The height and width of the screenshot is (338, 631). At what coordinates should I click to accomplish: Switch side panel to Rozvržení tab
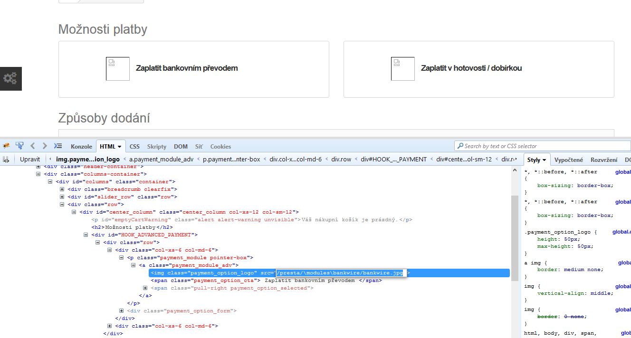(x=604, y=160)
